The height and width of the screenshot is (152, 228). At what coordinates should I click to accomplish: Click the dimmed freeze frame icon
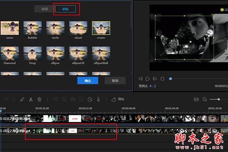pyautogui.click(x=81, y=99)
